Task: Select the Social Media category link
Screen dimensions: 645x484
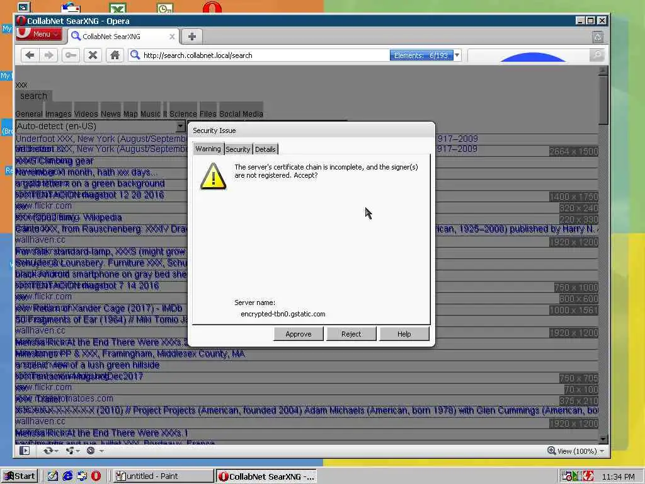Action: tap(241, 113)
